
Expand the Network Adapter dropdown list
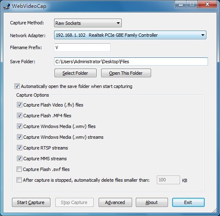[203, 35]
